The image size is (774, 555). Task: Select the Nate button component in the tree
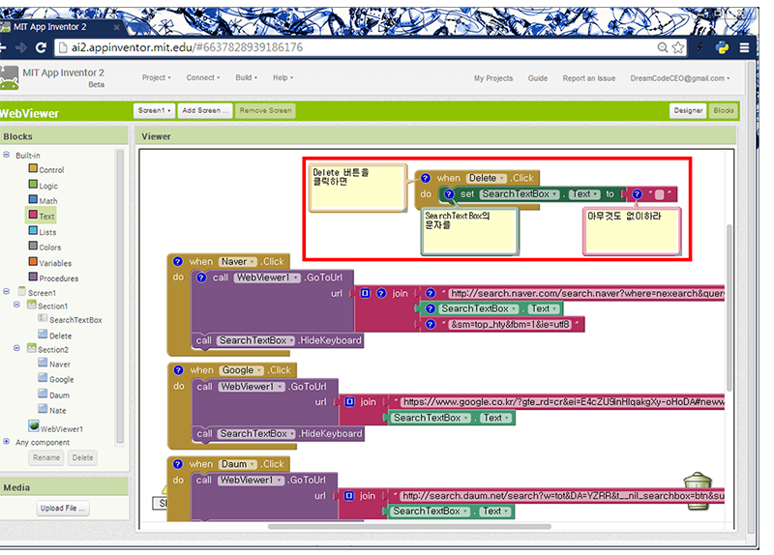coord(52,410)
